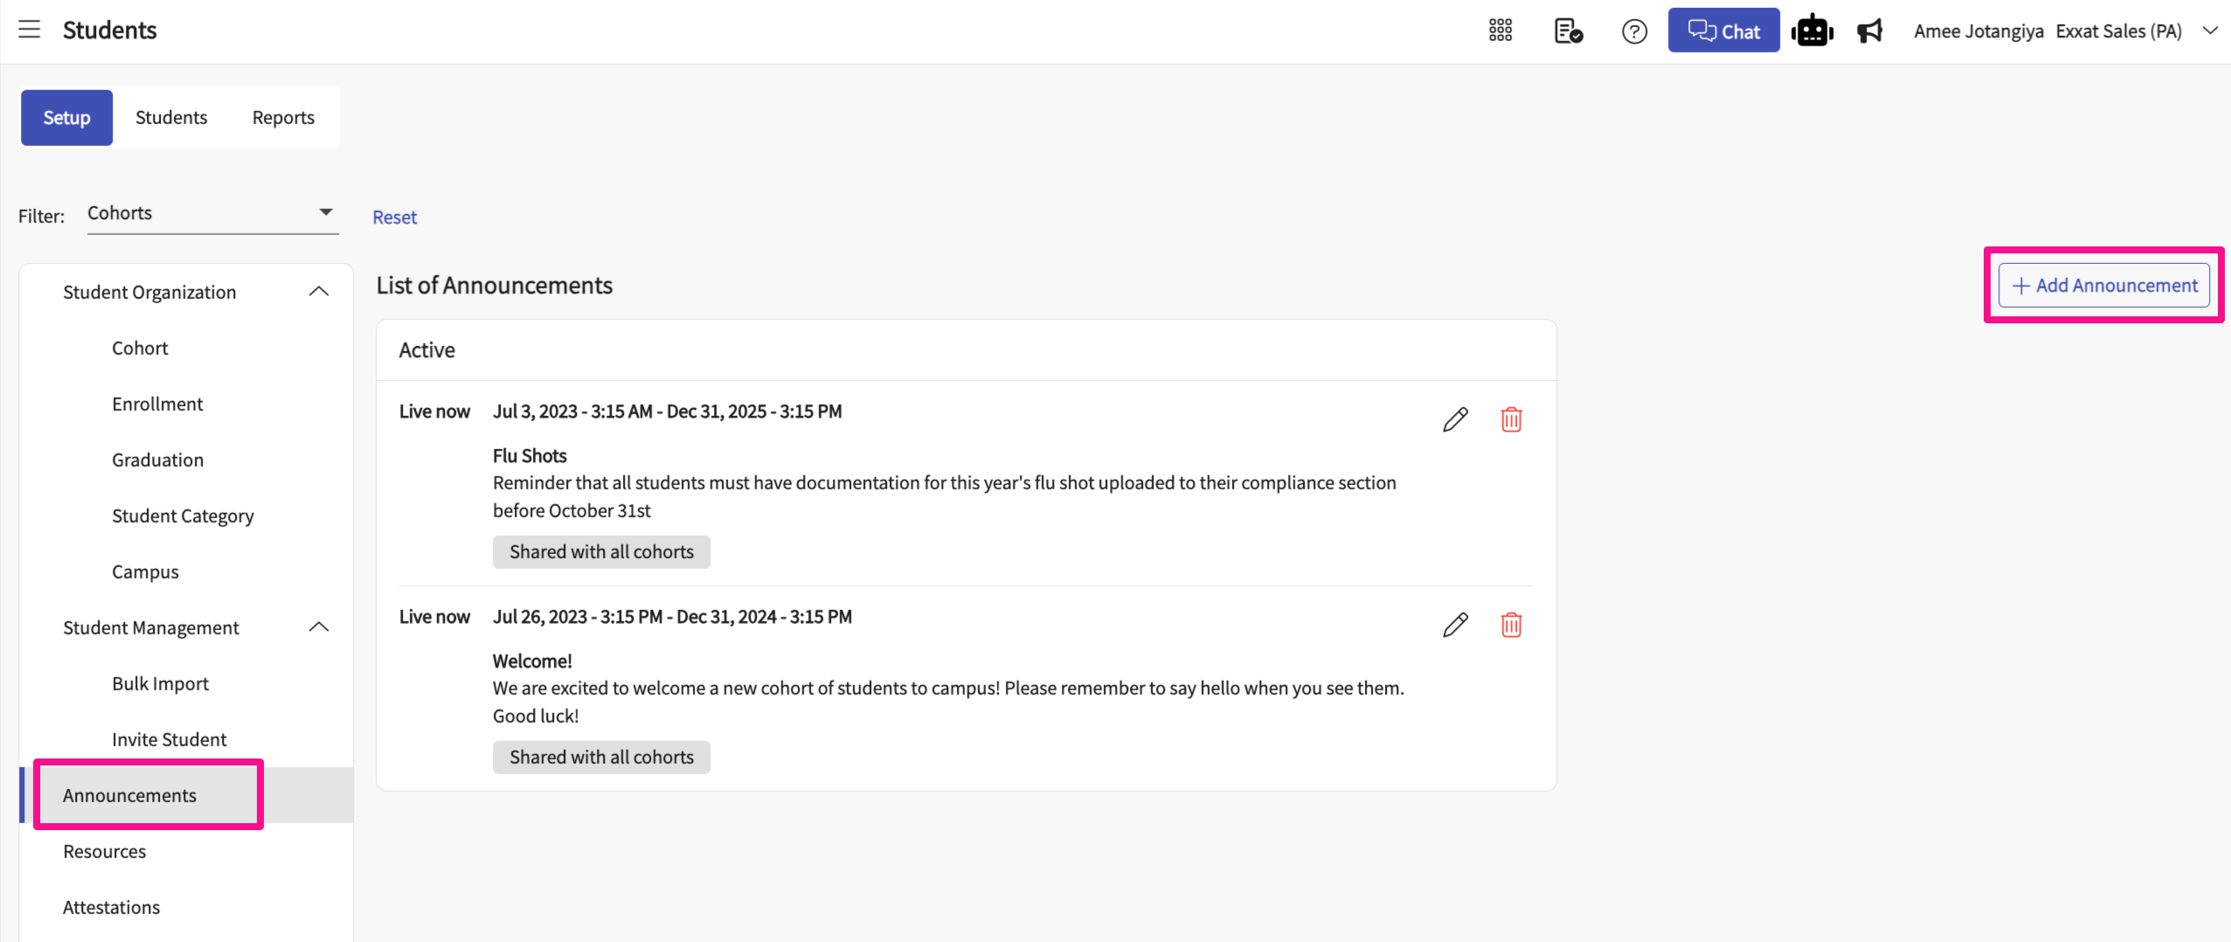The height and width of the screenshot is (942, 2231).
Task: Open the Chat button
Action: point(1722,31)
